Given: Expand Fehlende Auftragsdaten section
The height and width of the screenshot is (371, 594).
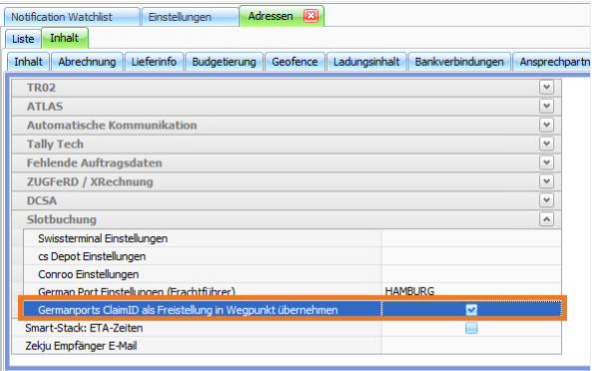Looking at the screenshot, I should (x=546, y=163).
